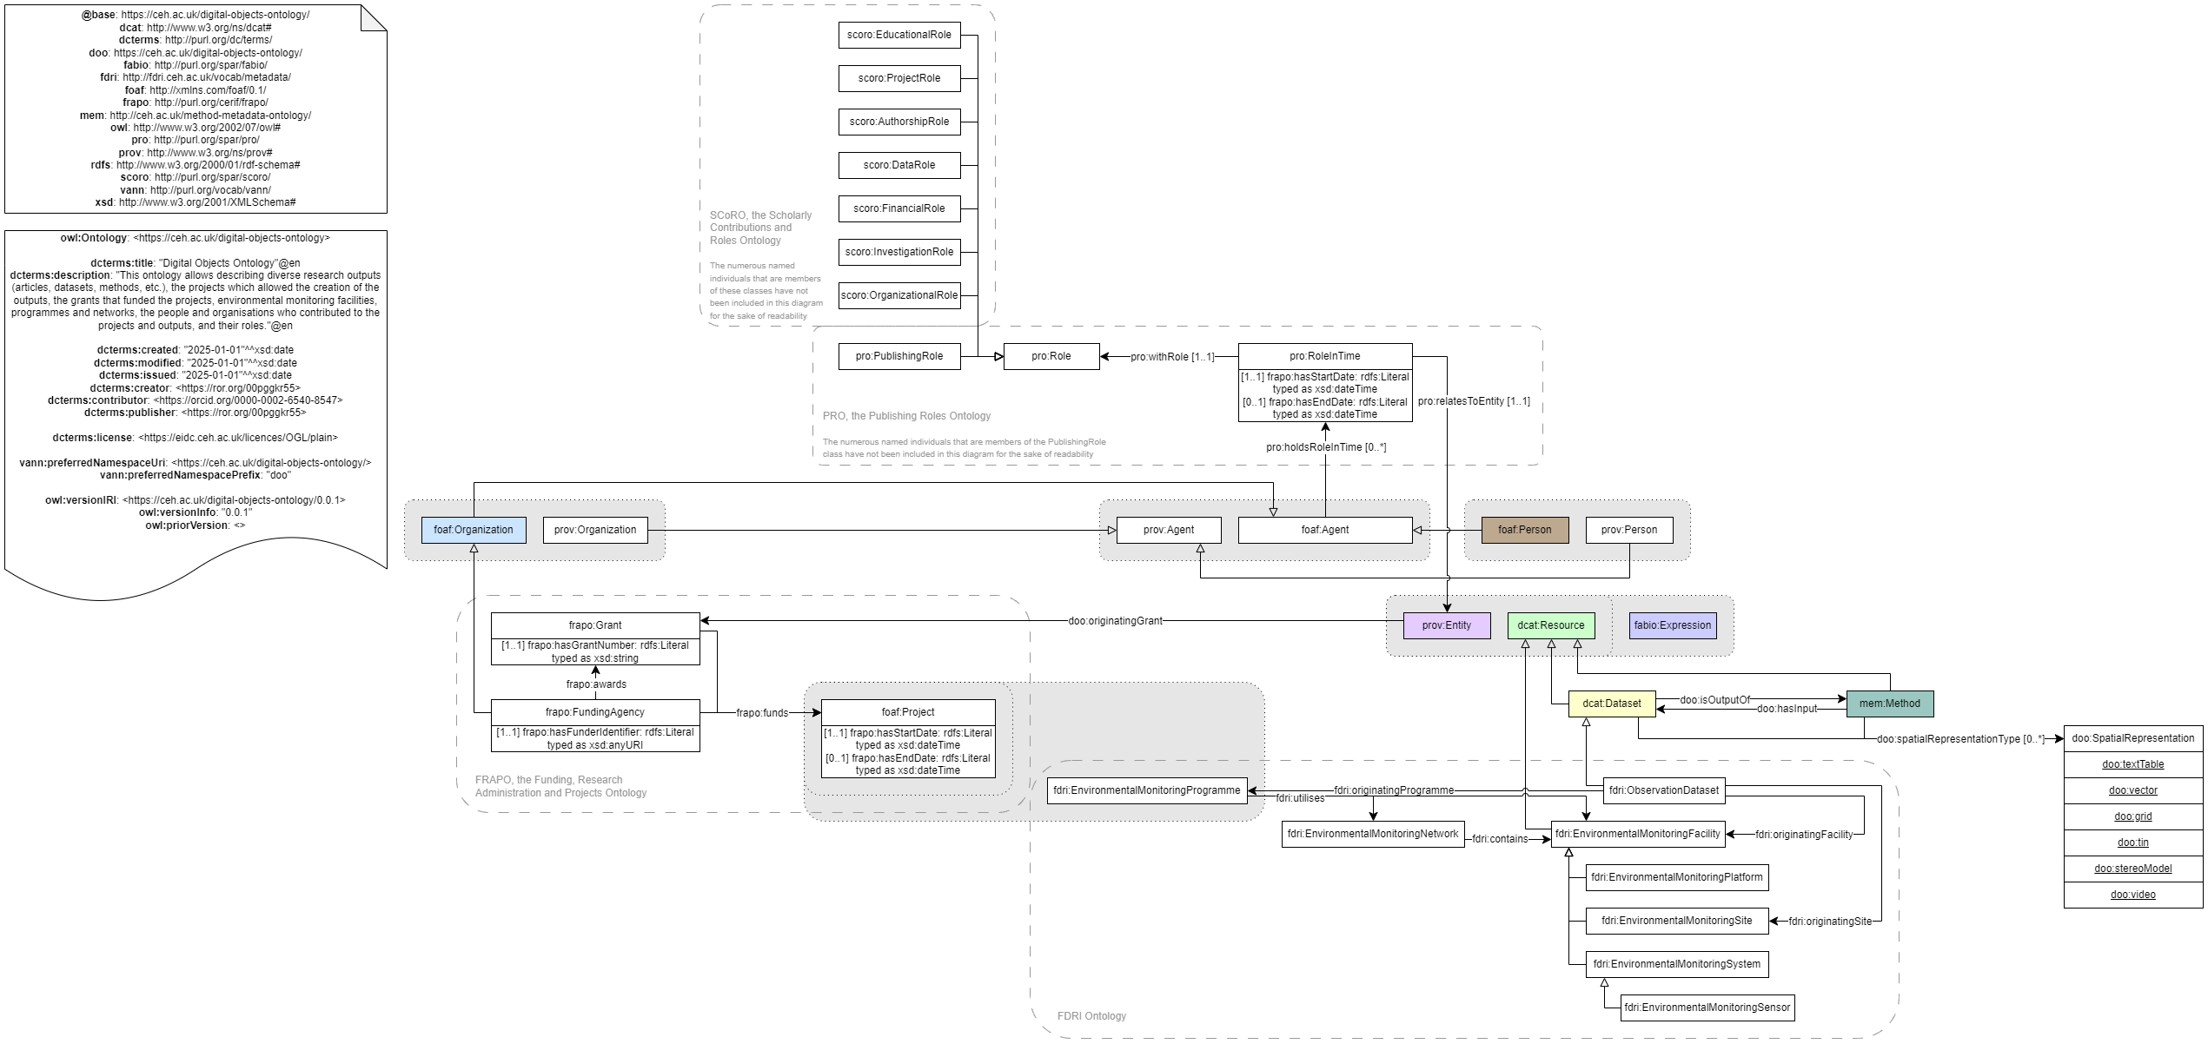Click the green dcat:Resource node
Viewport: 2208px width, 1044px height.
1550,625
